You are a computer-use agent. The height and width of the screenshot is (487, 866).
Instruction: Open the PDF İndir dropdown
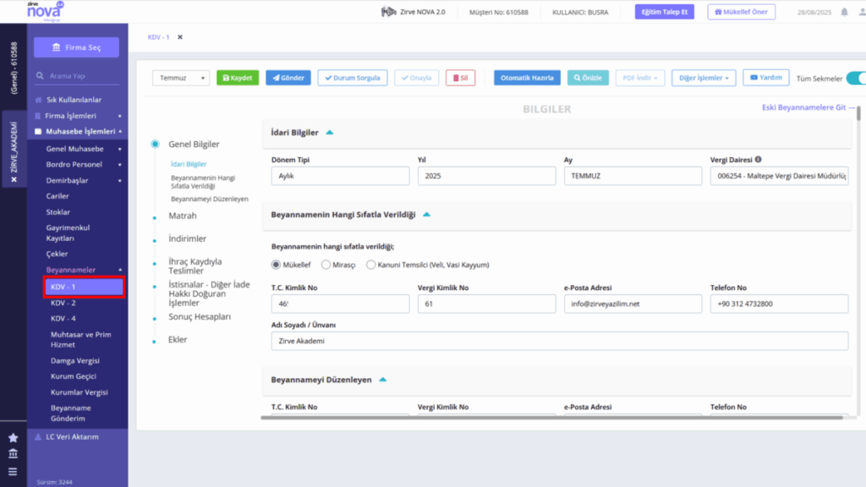click(640, 78)
